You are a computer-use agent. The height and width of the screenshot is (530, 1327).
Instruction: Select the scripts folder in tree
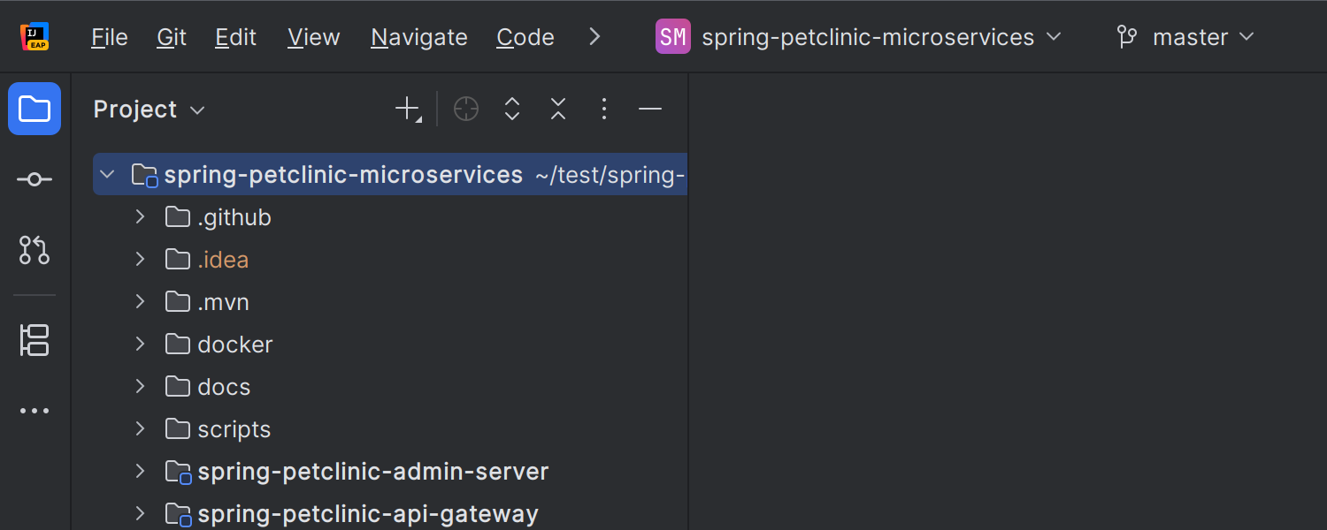(x=234, y=429)
